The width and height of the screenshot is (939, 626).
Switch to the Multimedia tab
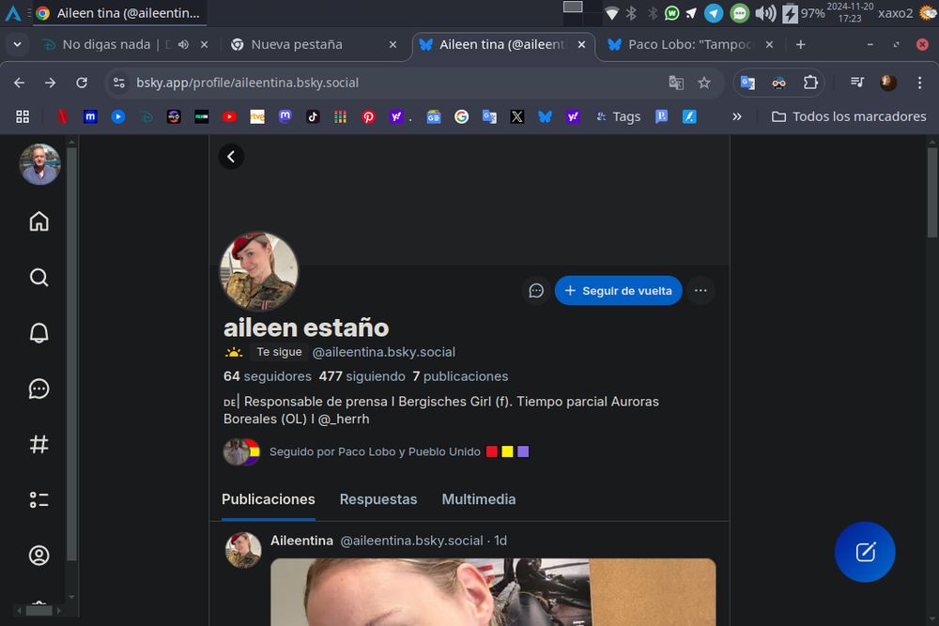coord(479,499)
